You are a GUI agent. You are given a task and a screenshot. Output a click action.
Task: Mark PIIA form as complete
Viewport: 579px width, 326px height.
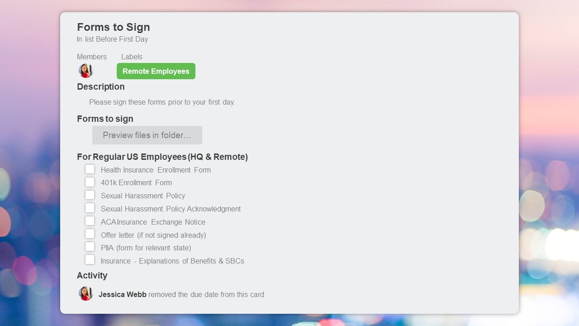pos(90,246)
